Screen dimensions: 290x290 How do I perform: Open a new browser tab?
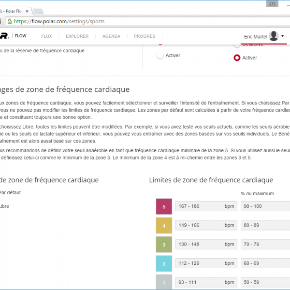click(39, 11)
